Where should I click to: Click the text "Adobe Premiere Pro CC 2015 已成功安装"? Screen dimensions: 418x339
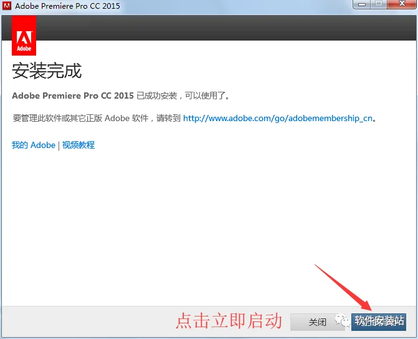pos(95,96)
